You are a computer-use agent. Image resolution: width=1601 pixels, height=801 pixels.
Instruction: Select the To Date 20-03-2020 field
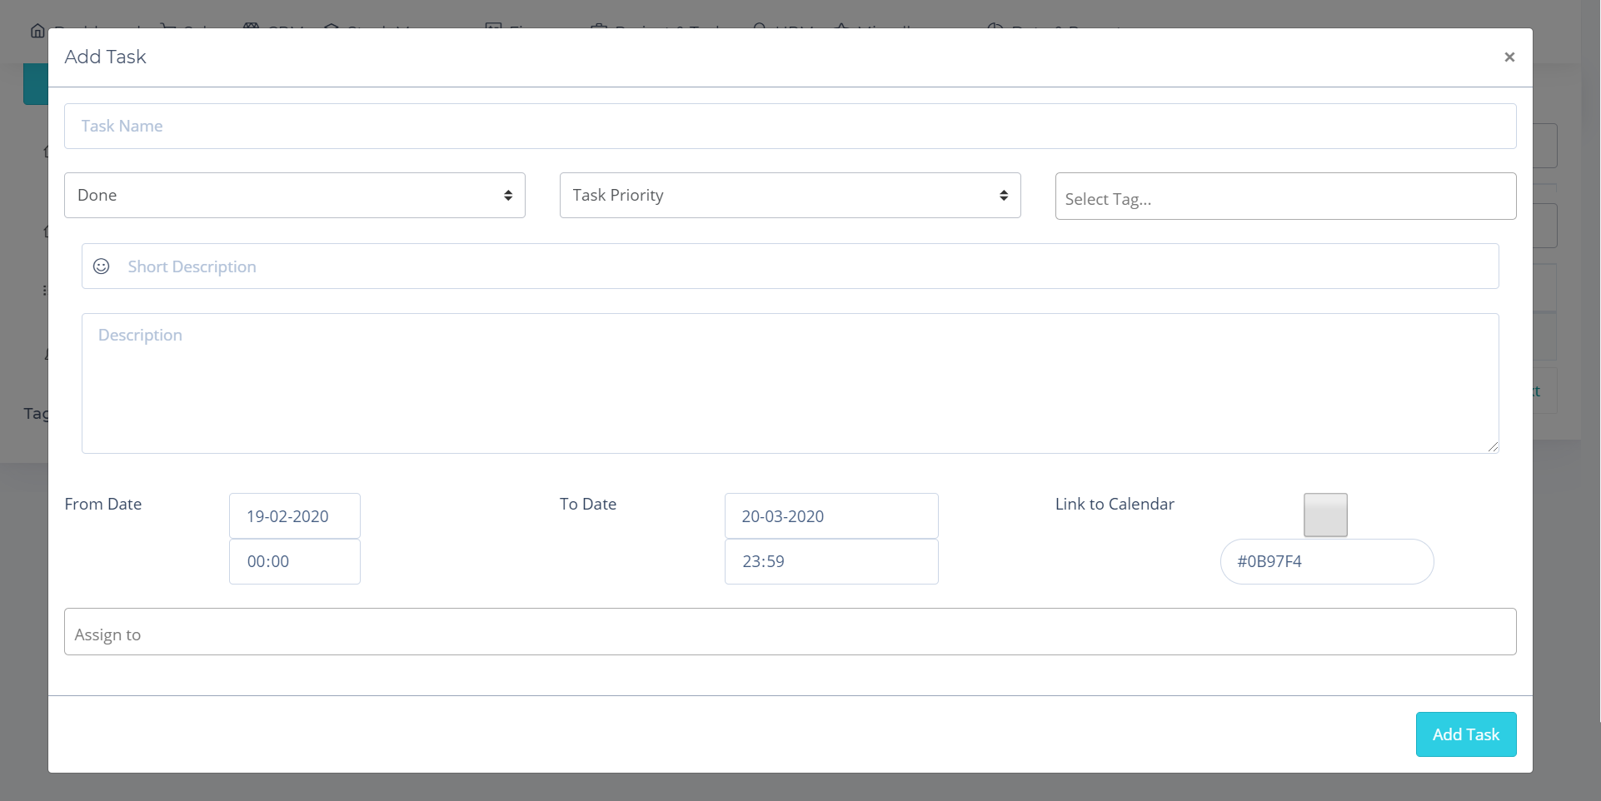click(830, 516)
